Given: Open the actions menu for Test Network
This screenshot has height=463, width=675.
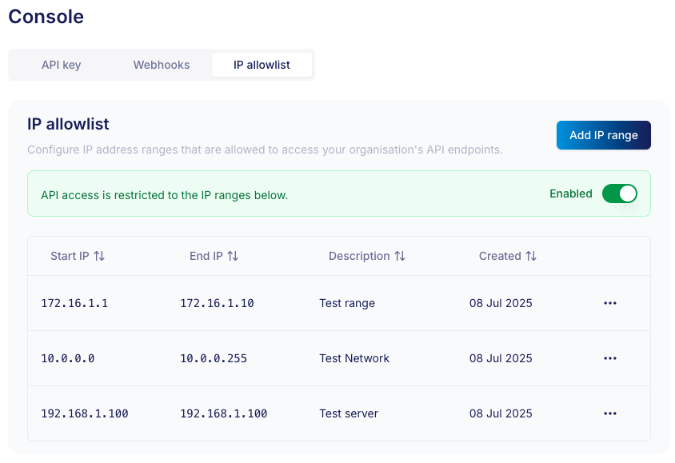Looking at the screenshot, I should point(610,358).
